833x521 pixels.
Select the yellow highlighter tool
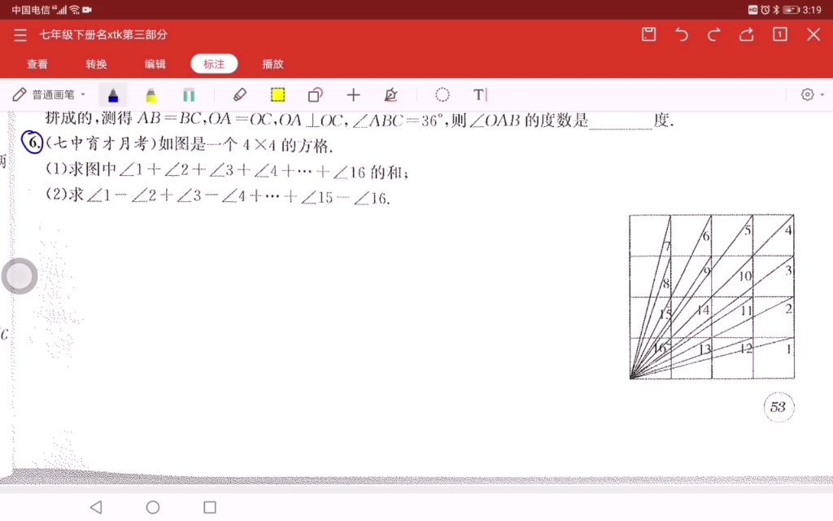(x=151, y=94)
